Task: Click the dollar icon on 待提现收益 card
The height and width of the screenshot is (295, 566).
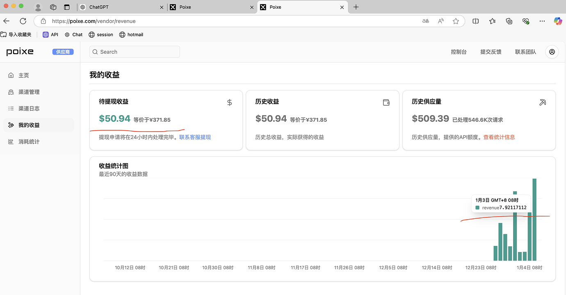Action: 230,102
